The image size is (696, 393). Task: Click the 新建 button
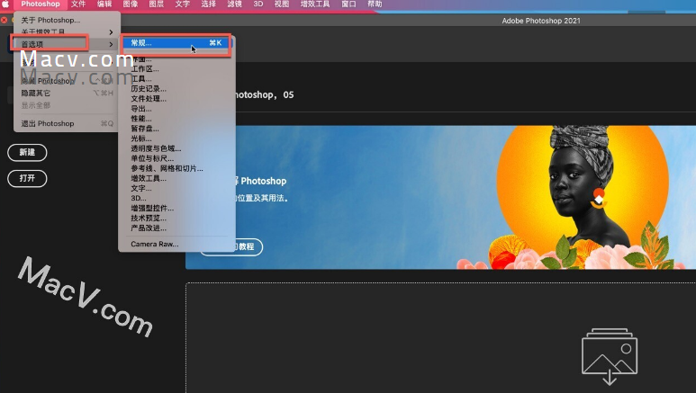point(27,152)
